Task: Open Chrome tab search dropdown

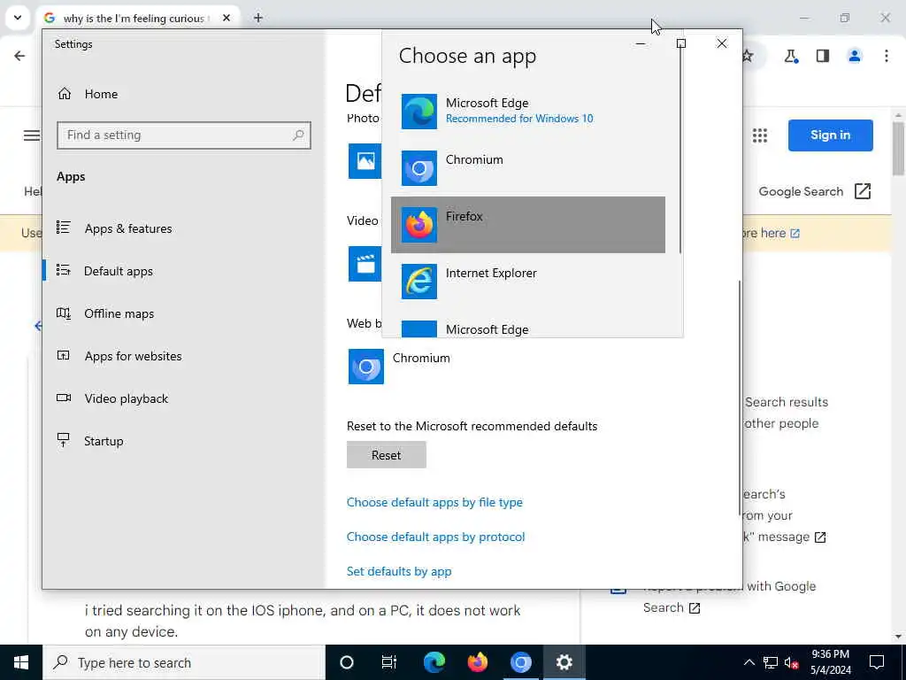Action: click(x=18, y=18)
